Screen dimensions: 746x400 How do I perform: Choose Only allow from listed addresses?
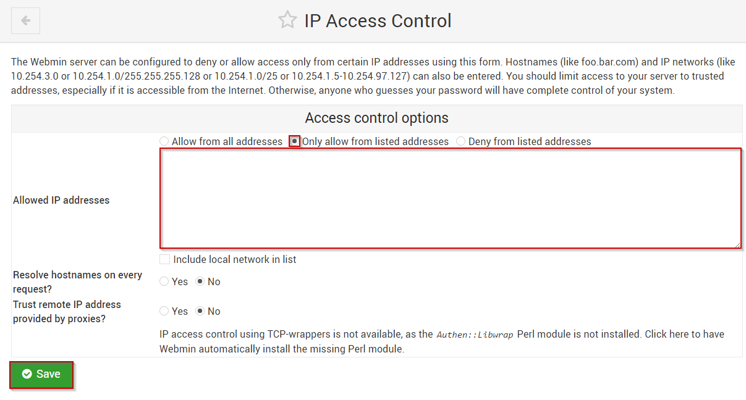coord(295,141)
